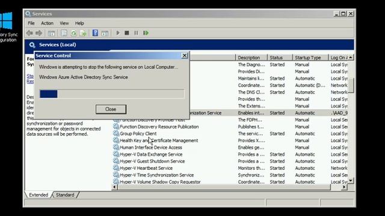
Task: Click the Restart service link
Action: click(x=30, y=81)
